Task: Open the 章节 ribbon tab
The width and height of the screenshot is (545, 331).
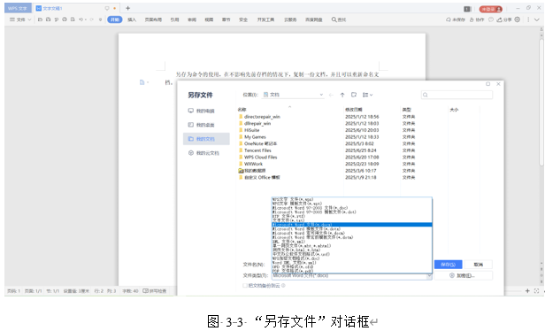Action: (x=226, y=19)
